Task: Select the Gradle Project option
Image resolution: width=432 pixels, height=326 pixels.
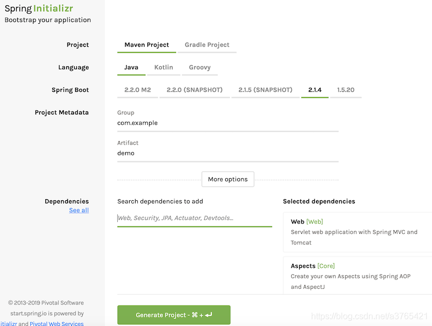Action: coord(207,45)
